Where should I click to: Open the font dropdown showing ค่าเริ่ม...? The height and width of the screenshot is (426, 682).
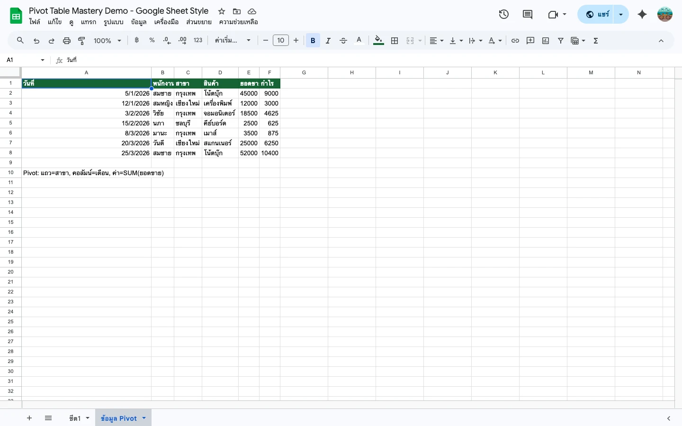[232, 40]
